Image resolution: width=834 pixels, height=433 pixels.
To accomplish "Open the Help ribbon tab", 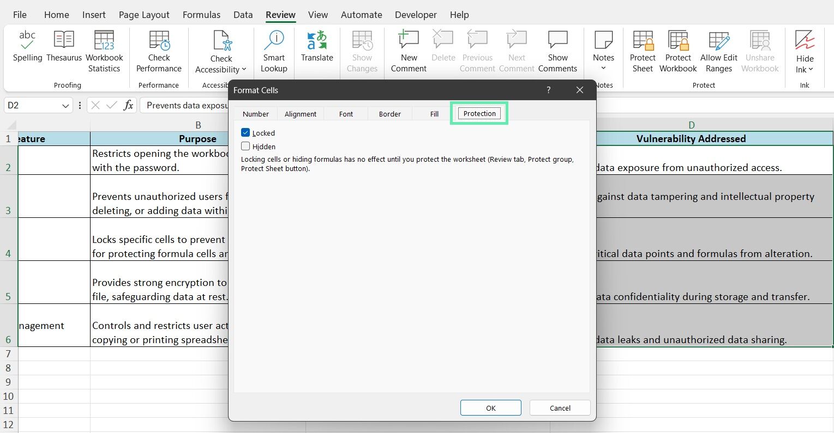I will (459, 15).
